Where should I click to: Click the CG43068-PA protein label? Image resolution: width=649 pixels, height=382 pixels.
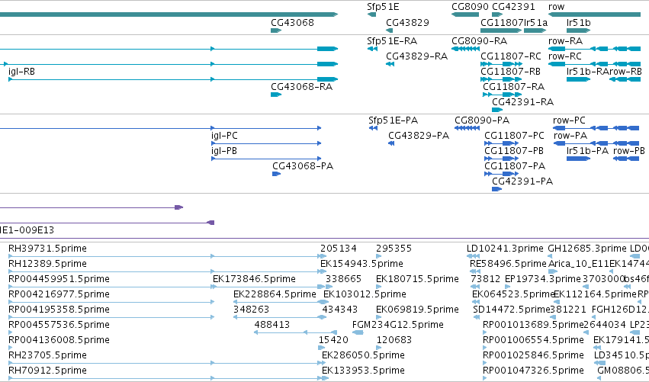click(x=303, y=166)
